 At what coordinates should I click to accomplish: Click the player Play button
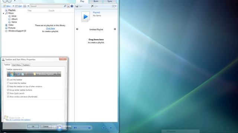pos(60,127)
